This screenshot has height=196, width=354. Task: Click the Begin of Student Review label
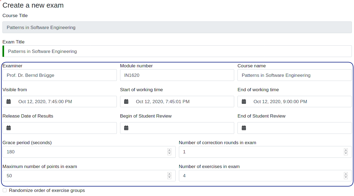(146, 116)
